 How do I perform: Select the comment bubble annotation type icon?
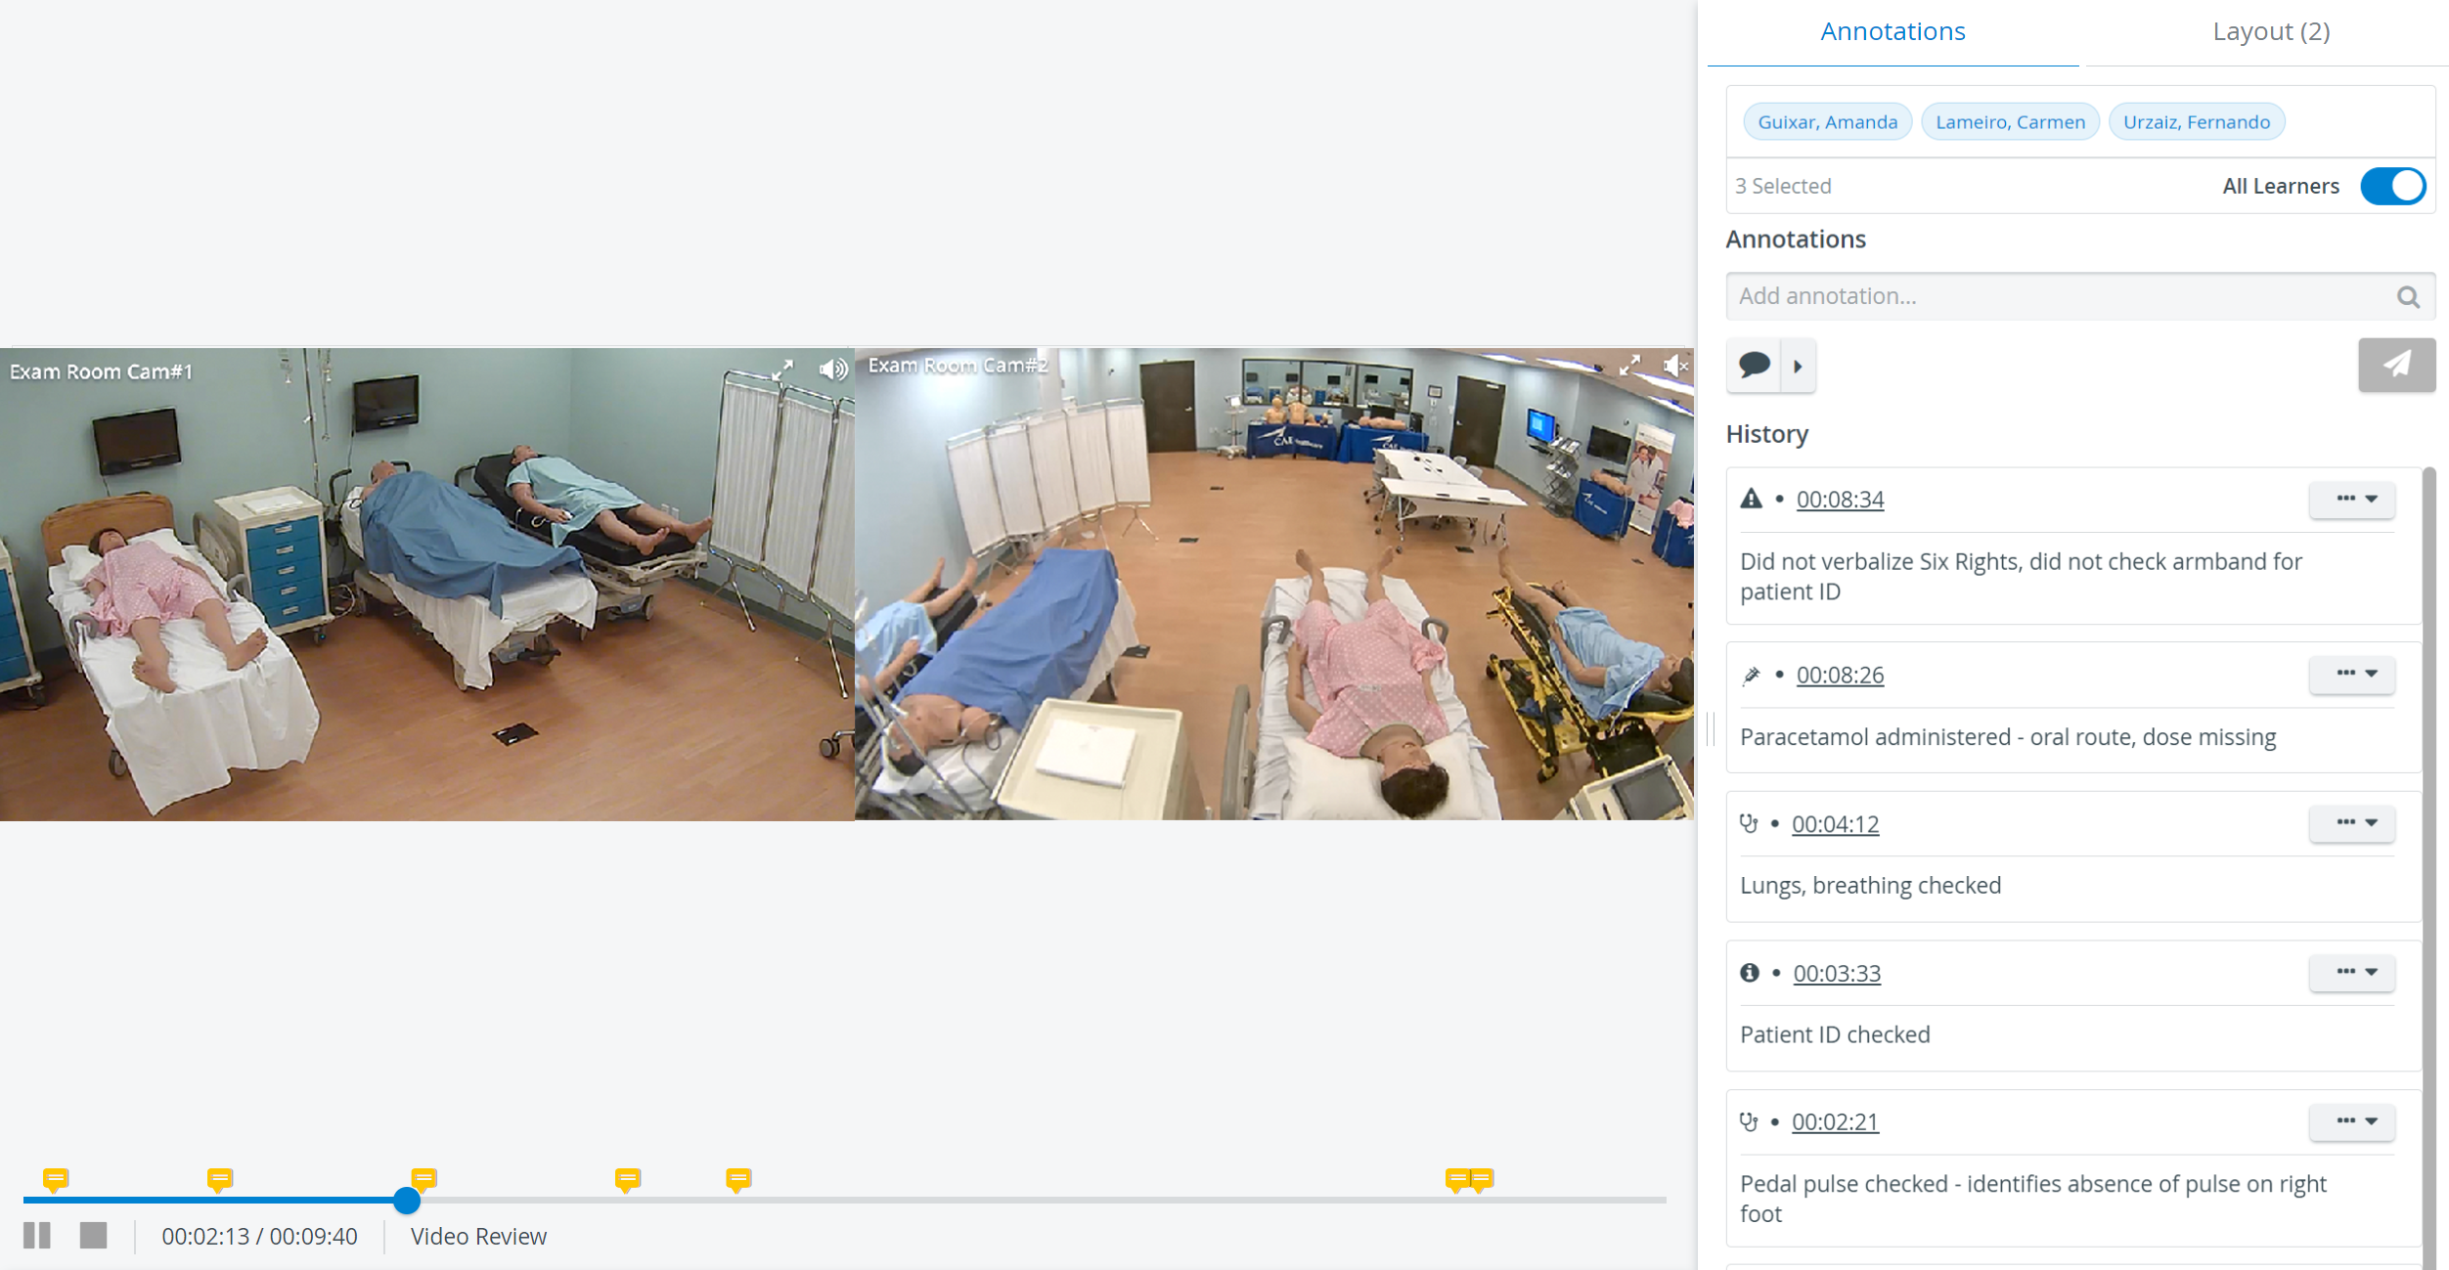[1754, 366]
